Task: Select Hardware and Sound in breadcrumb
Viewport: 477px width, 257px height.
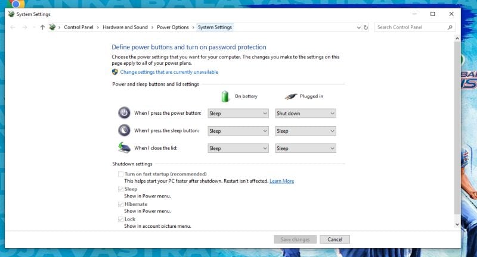Action: [125, 27]
